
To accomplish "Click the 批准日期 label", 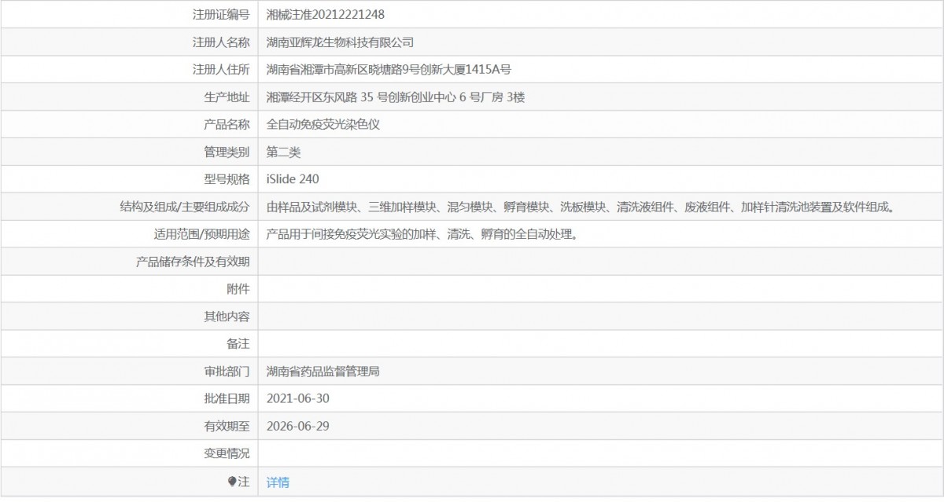I will click(x=227, y=399).
